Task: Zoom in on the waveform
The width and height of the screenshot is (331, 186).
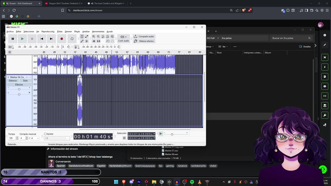Action: click(x=94, y=36)
